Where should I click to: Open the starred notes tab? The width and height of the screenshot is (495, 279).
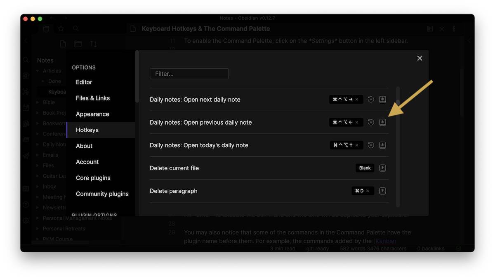coord(61,29)
